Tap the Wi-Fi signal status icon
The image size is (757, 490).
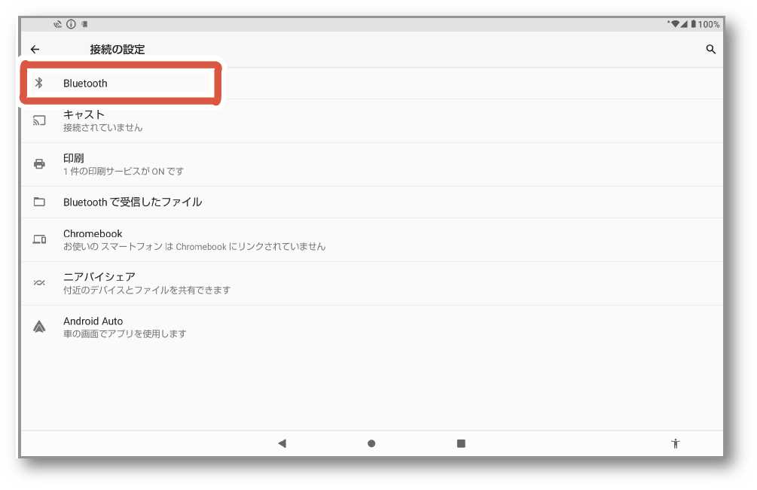click(x=674, y=24)
